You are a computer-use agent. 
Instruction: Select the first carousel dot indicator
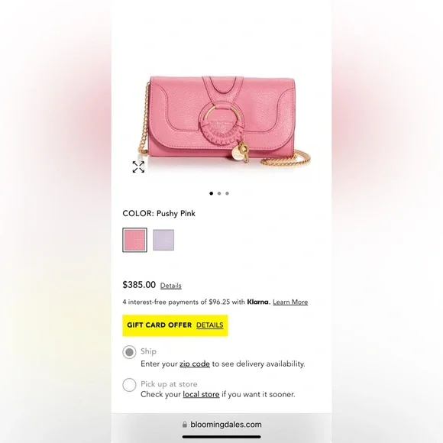pos(212,193)
